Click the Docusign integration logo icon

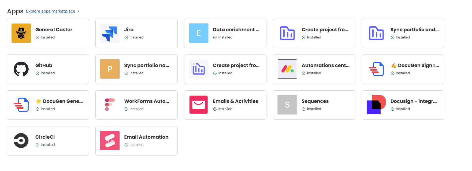[x=376, y=105]
